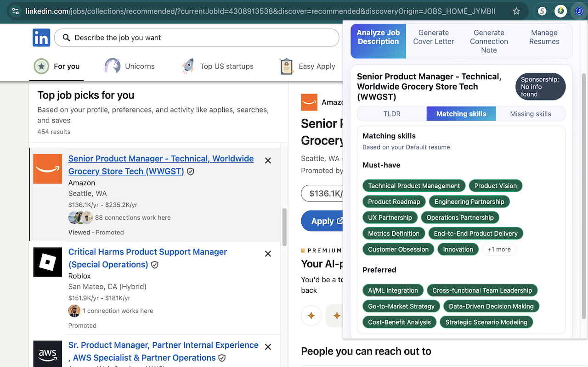Click the 454 results text
This screenshot has width=588, height=367.
point(54,132)
